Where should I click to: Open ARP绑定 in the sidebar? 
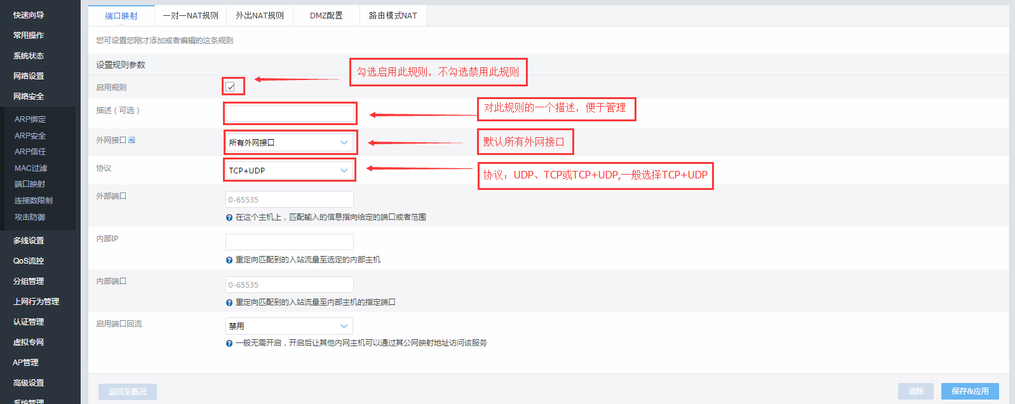pyautogui.click(x=30, y=119)
